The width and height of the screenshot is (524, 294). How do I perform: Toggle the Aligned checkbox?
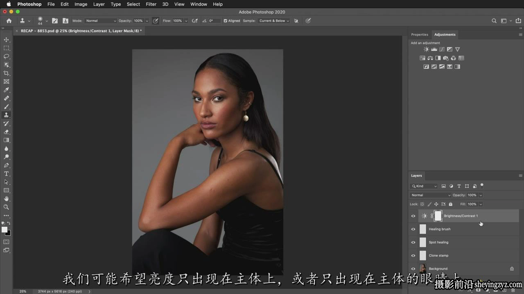225,21
